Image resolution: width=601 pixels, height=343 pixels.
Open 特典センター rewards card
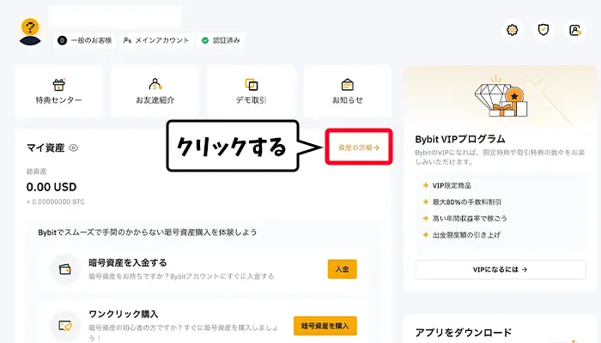(x=58, y=92)
